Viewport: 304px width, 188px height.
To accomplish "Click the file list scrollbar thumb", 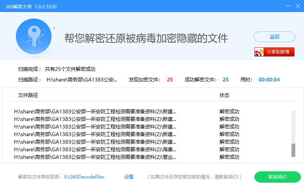I will coord(293,150).
